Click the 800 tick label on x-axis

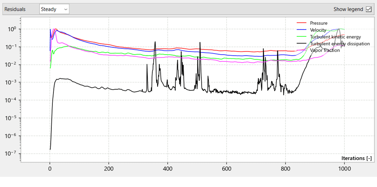click(x=286, y=169)
